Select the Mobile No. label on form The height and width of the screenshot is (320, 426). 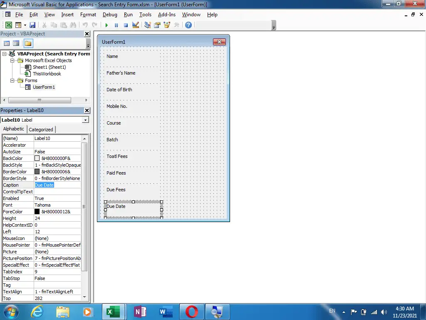click(117, 106)
